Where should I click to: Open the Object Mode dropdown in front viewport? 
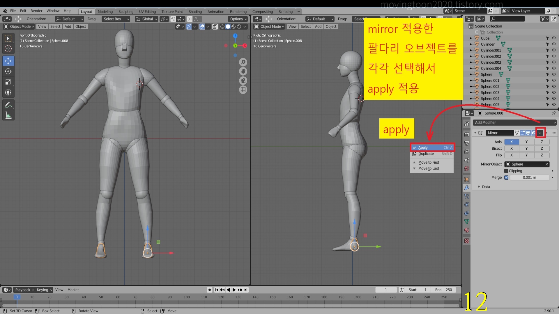pyautogui.click(x=19, y=26)
